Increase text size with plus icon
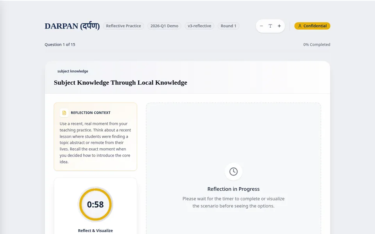Screen dimensions: 375x234 279,26
